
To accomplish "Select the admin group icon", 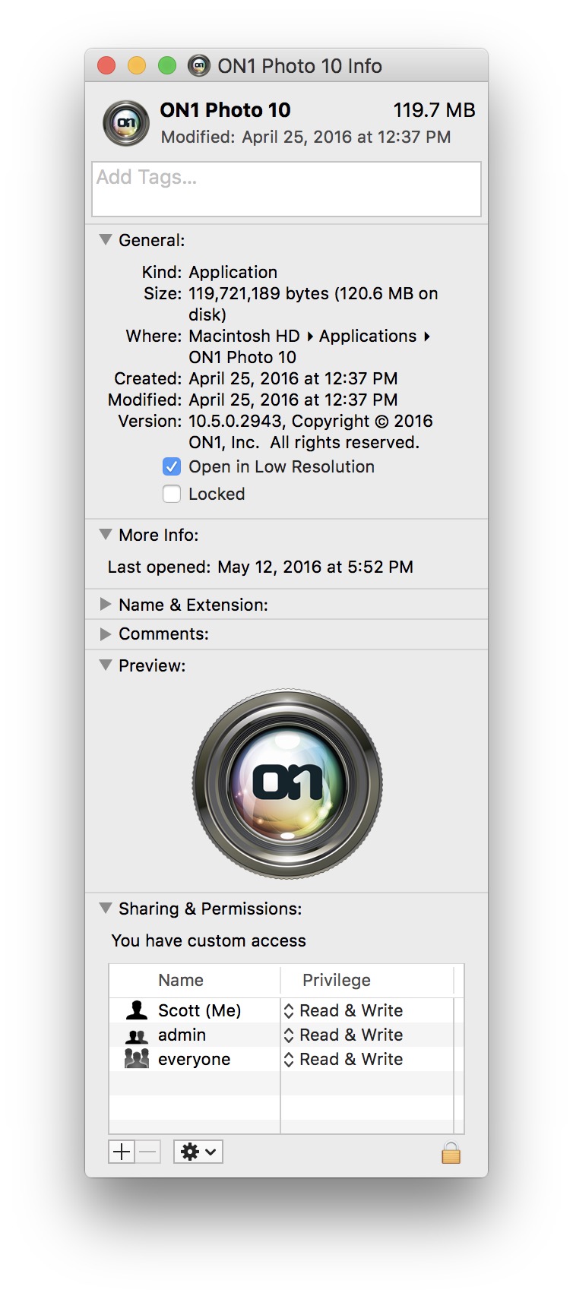I will point(137,1035).
